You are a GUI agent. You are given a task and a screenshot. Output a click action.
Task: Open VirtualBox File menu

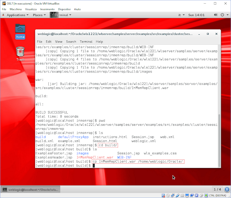pyautogui.click(x=4, y=9)
